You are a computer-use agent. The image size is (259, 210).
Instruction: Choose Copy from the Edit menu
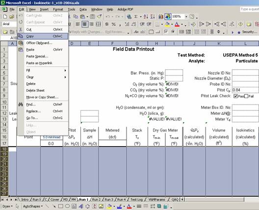[43, 36]
